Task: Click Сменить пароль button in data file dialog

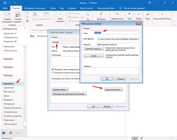Action: (94, 49)
